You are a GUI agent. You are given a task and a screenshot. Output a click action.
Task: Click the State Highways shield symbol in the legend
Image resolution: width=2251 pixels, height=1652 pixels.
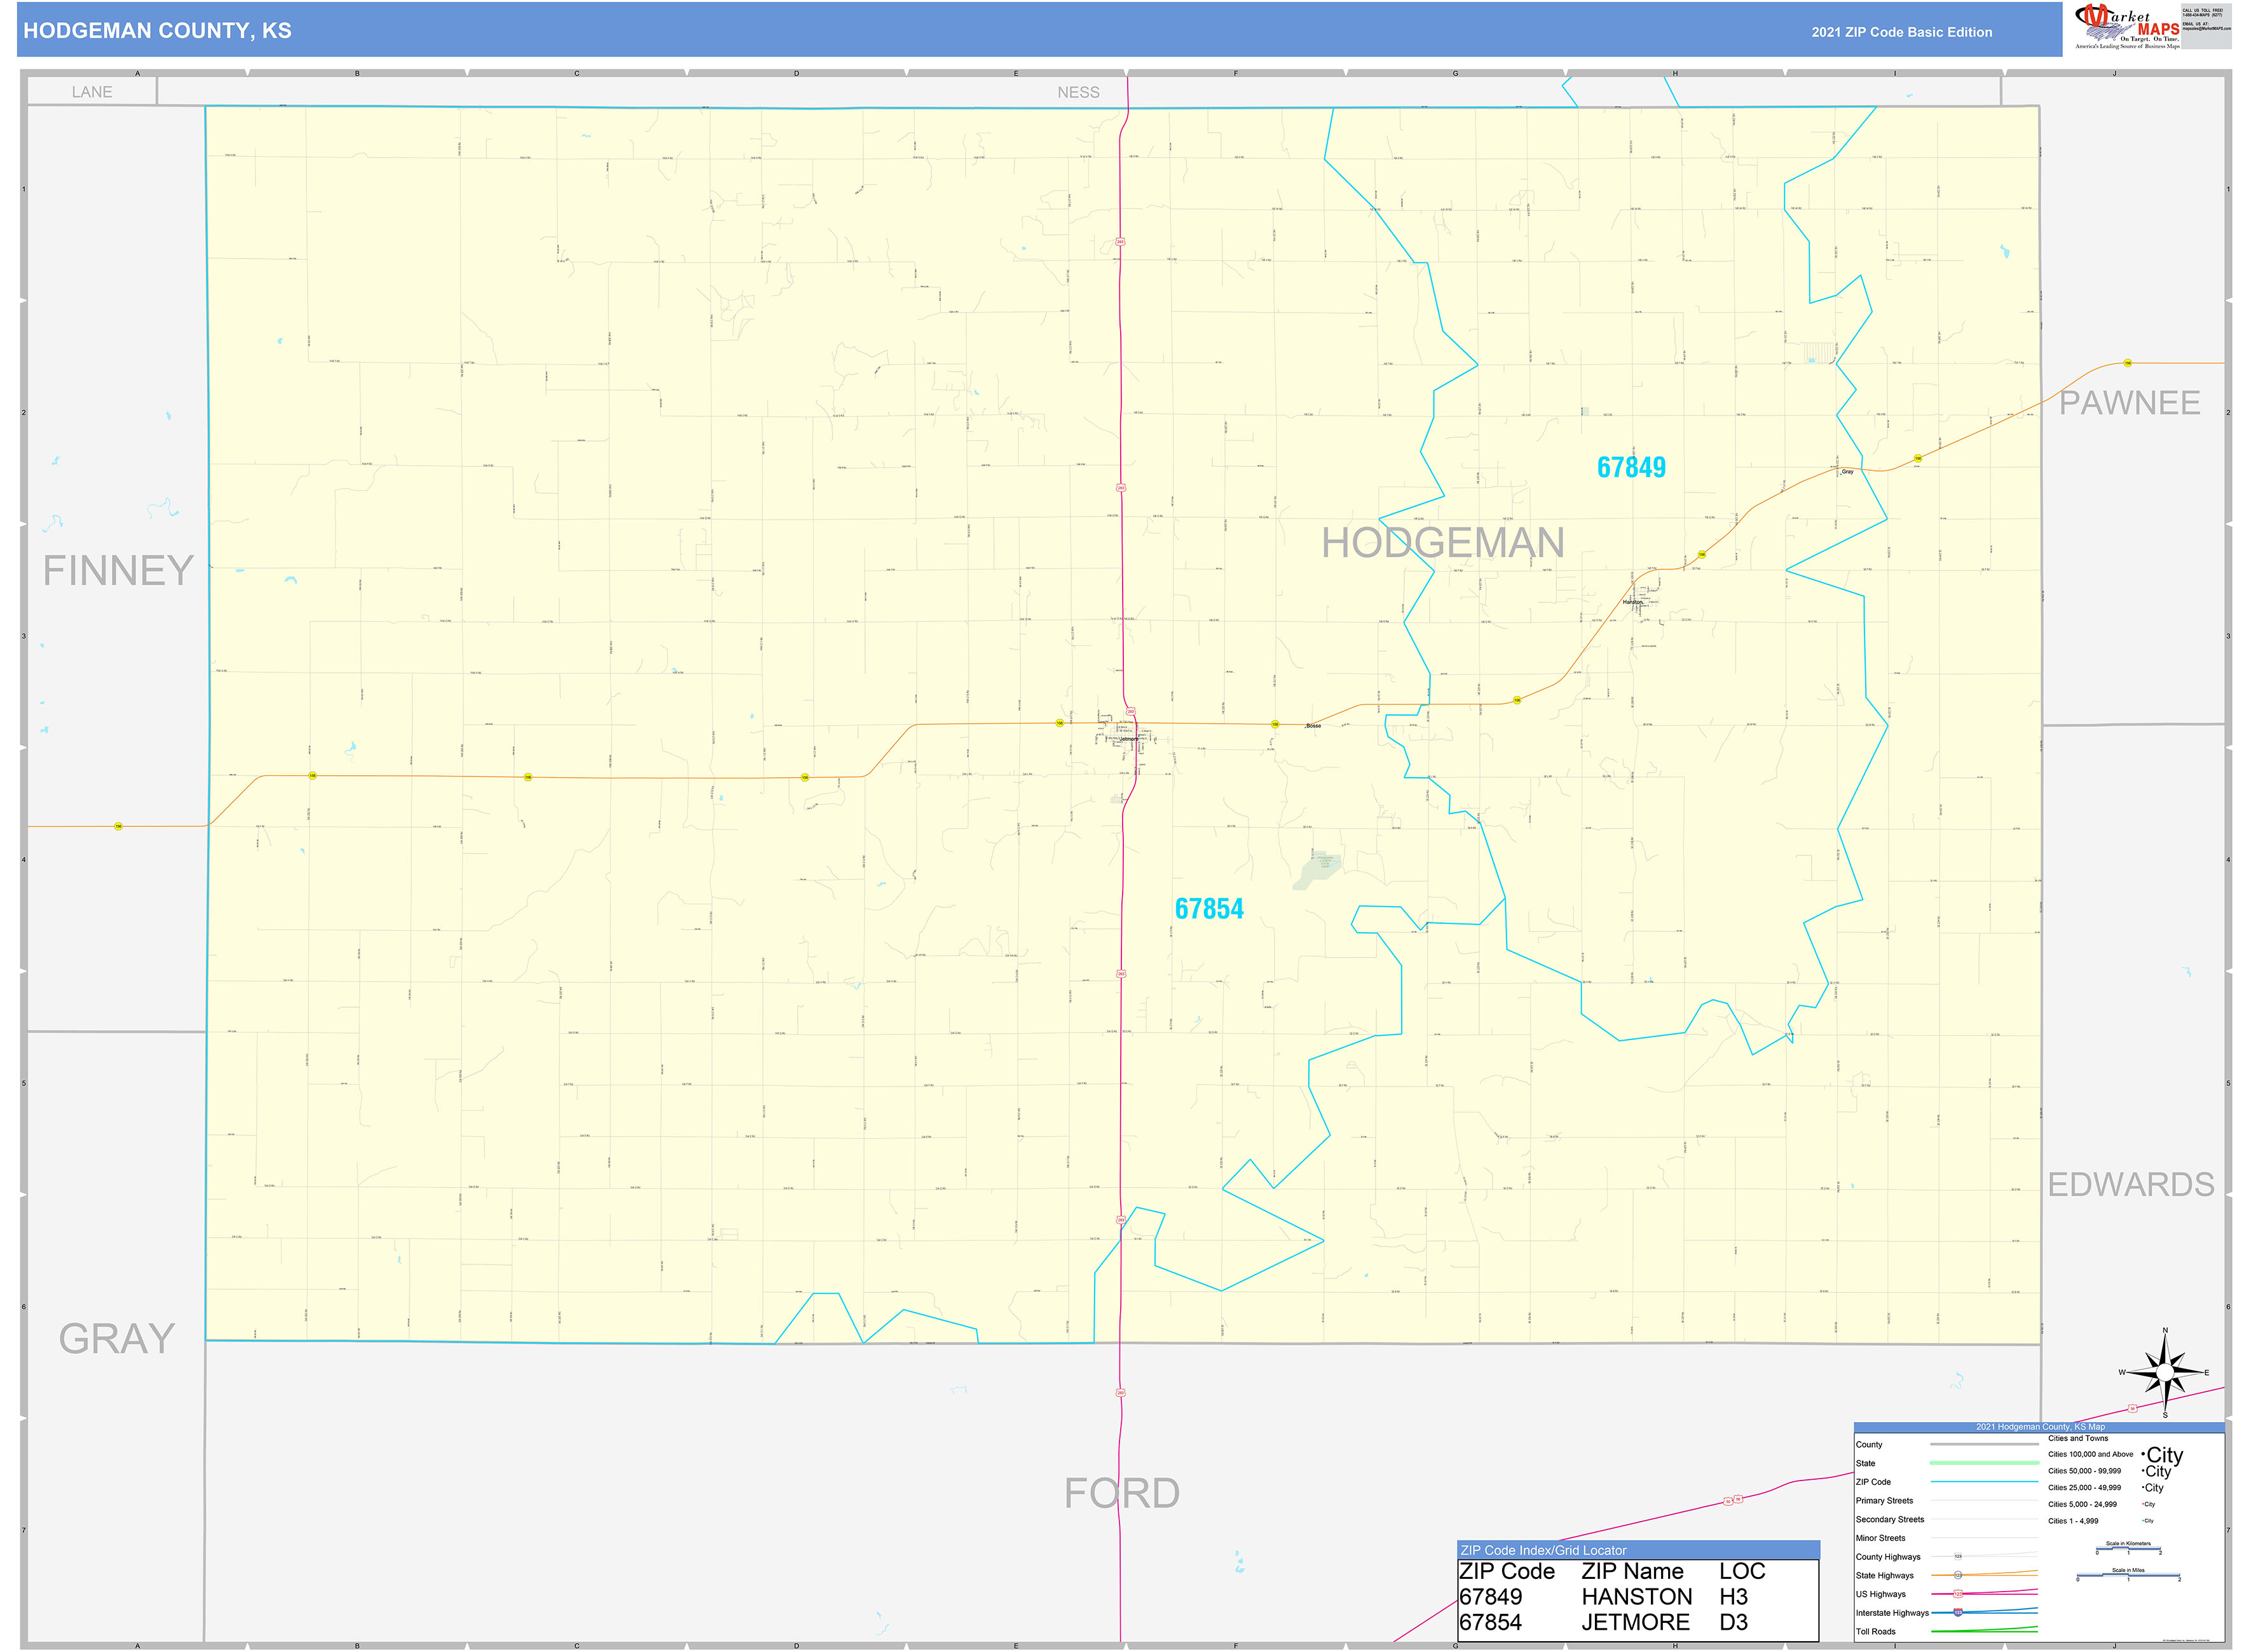[1958, 1575]
